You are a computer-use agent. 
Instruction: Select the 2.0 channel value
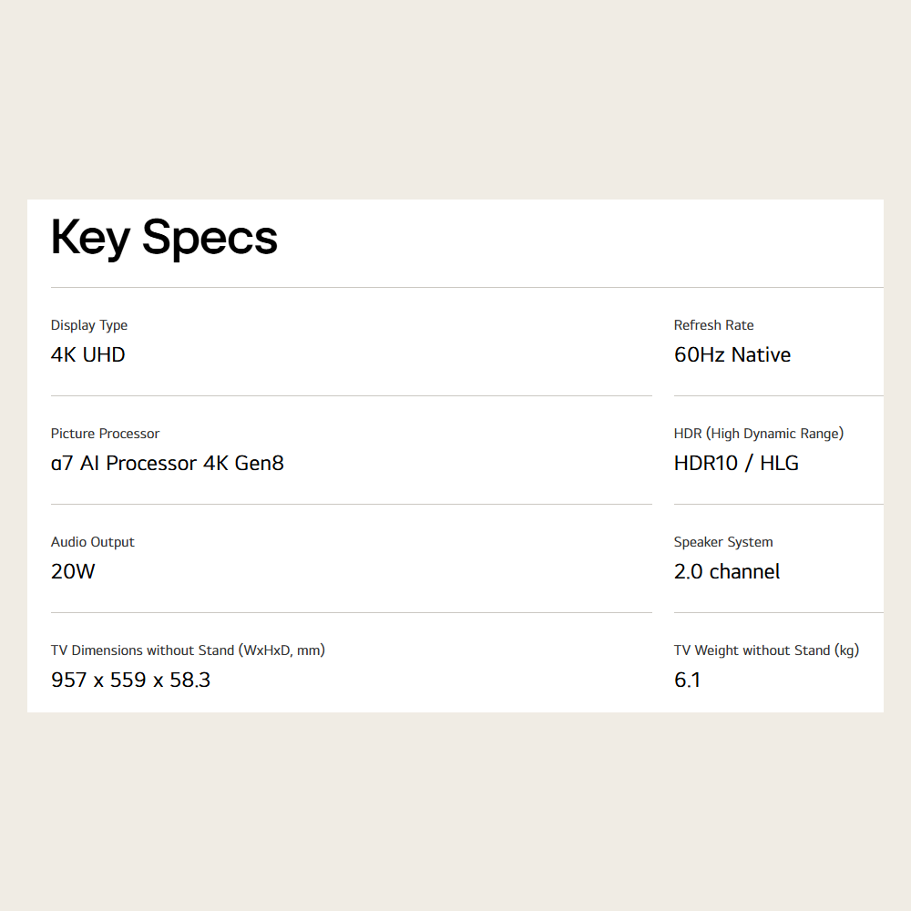(x=727, y=571)
